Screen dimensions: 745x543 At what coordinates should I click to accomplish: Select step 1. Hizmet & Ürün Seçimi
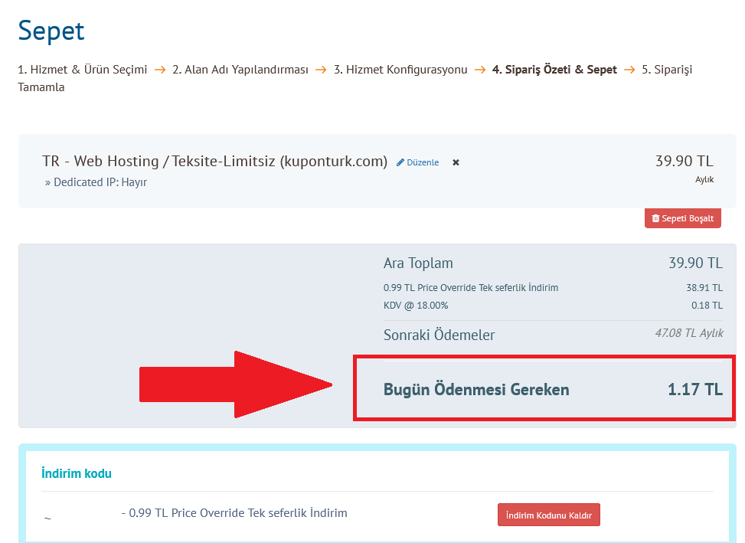click(83, 70)
